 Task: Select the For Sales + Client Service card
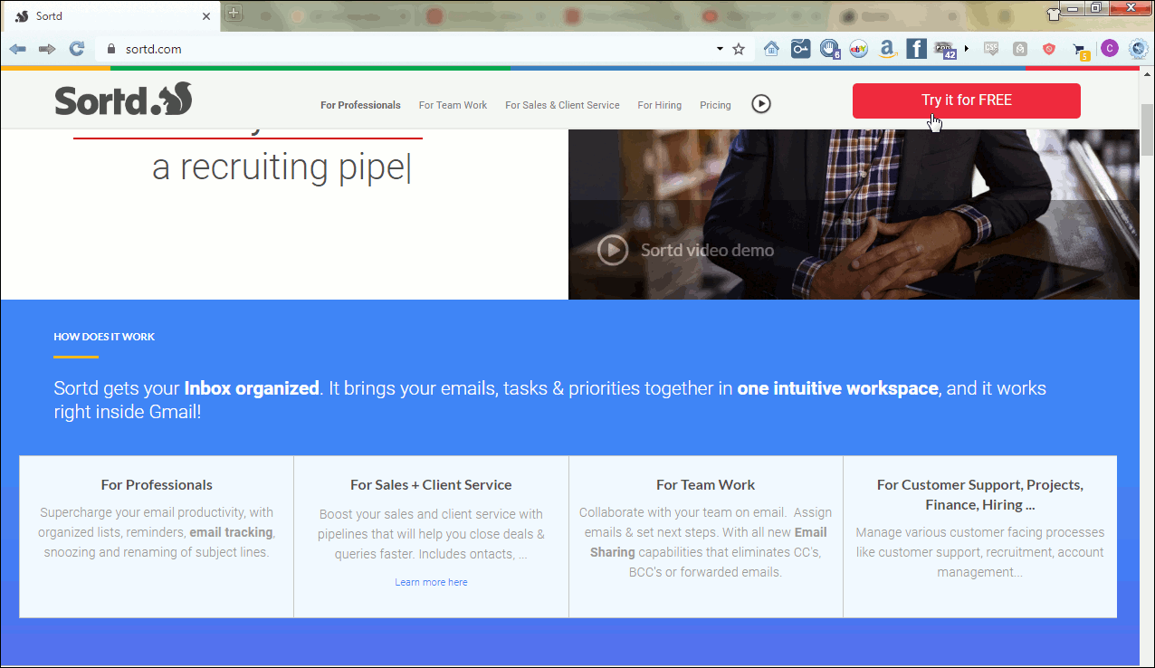(x=431, y=537)
